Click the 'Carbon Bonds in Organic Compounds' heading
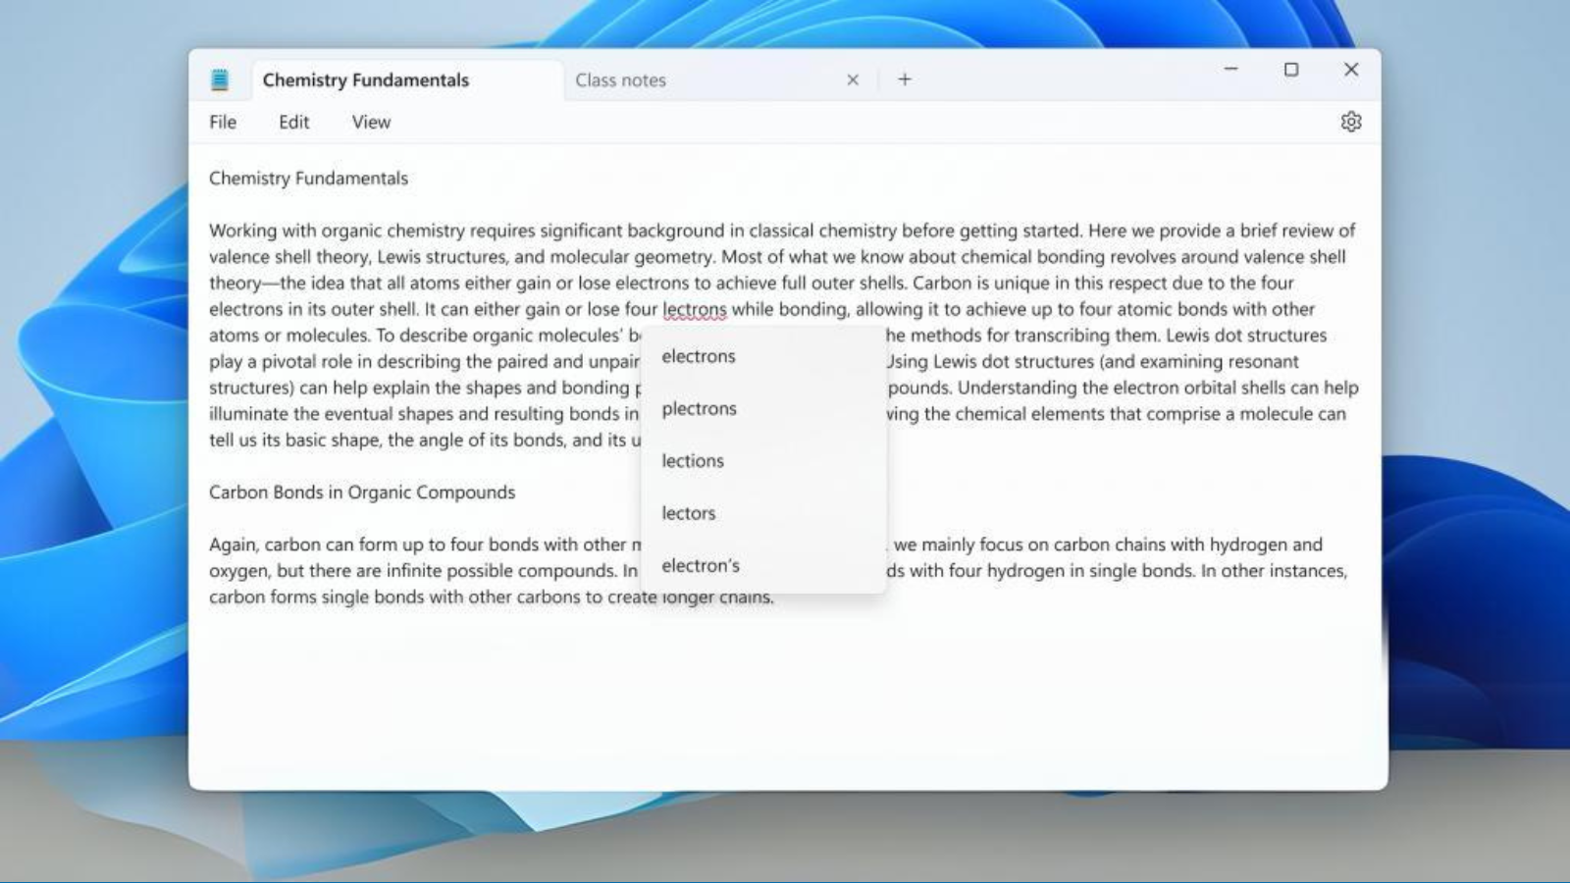The image size is (1570, 883). [362, 493]
